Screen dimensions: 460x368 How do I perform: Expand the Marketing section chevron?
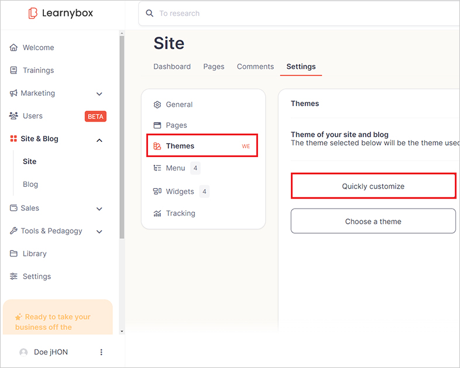click(x=99, y=94)
